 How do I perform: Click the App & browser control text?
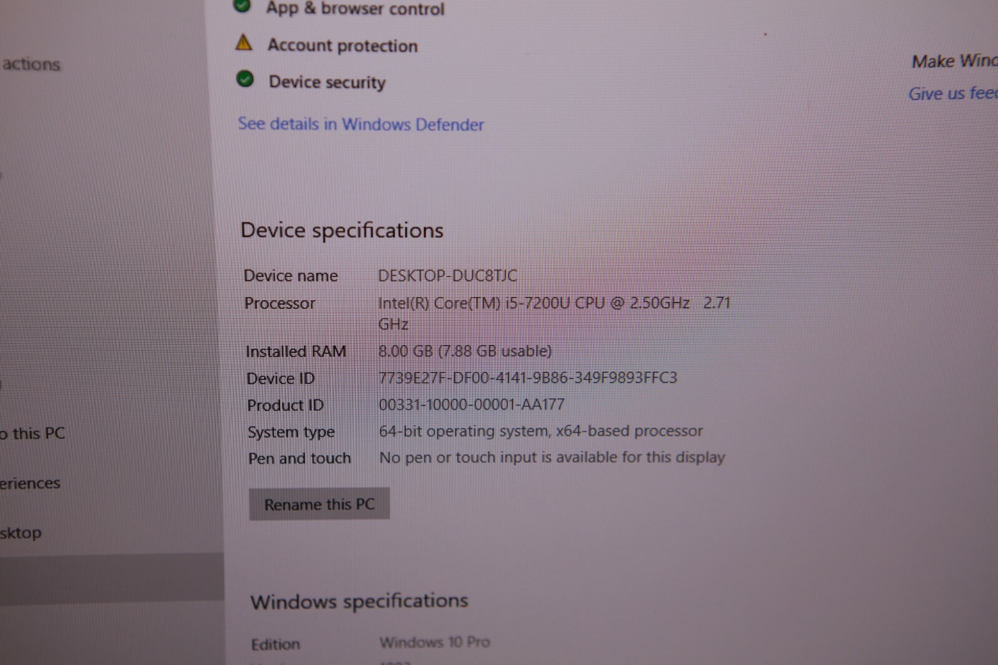(x=355, y=9)
